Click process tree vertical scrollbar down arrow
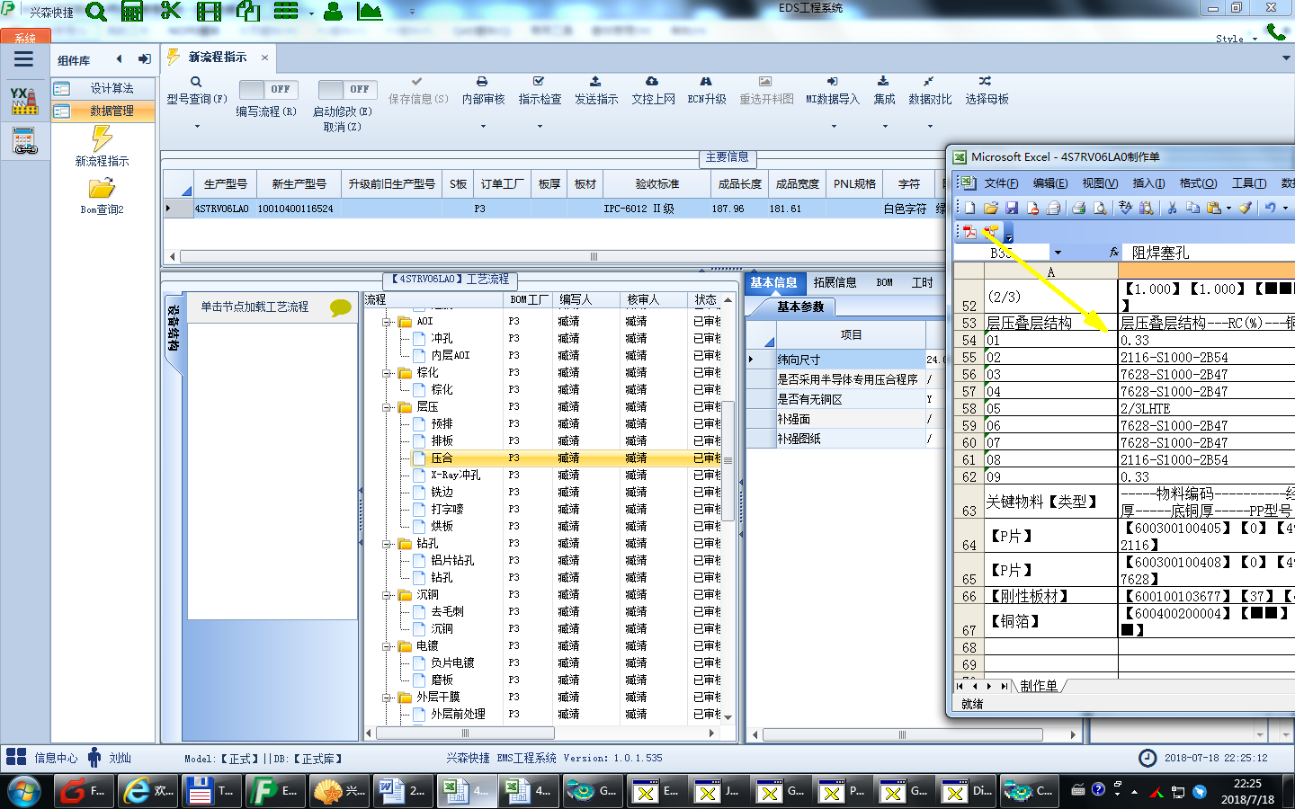The height and width of the screenshot is (809, 1295). [728, 716]
